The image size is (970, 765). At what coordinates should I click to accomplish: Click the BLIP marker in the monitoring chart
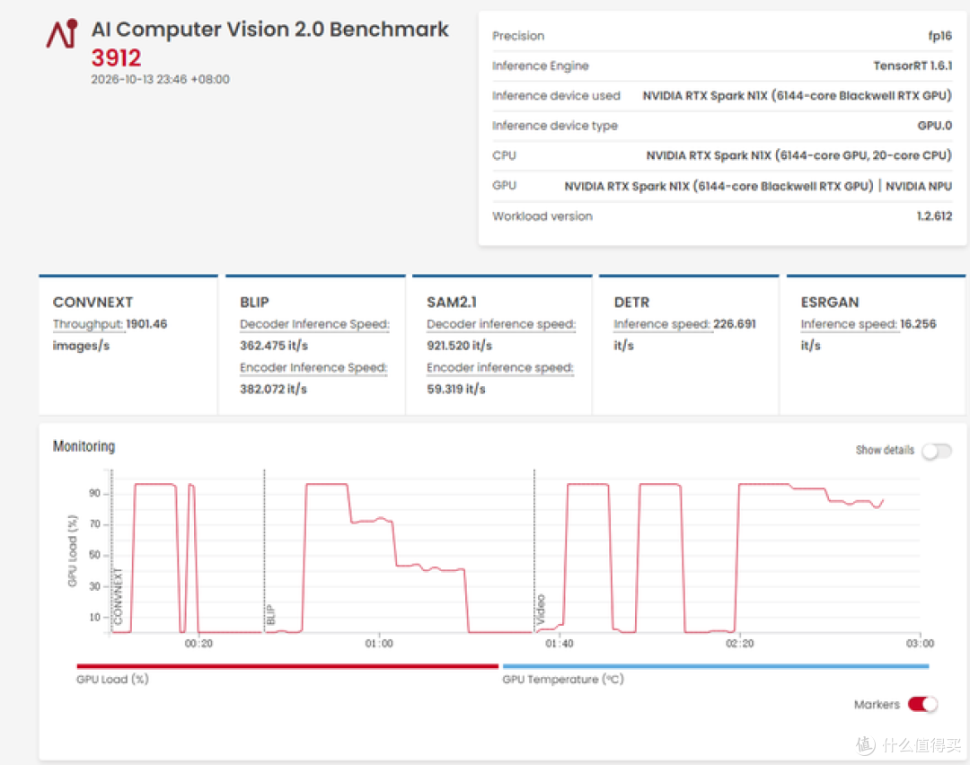click(270, 615)
